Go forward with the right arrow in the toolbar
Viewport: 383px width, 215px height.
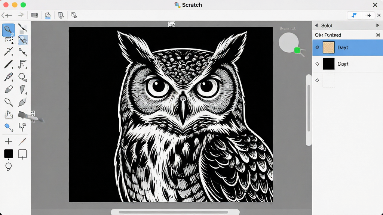(21, 15)
